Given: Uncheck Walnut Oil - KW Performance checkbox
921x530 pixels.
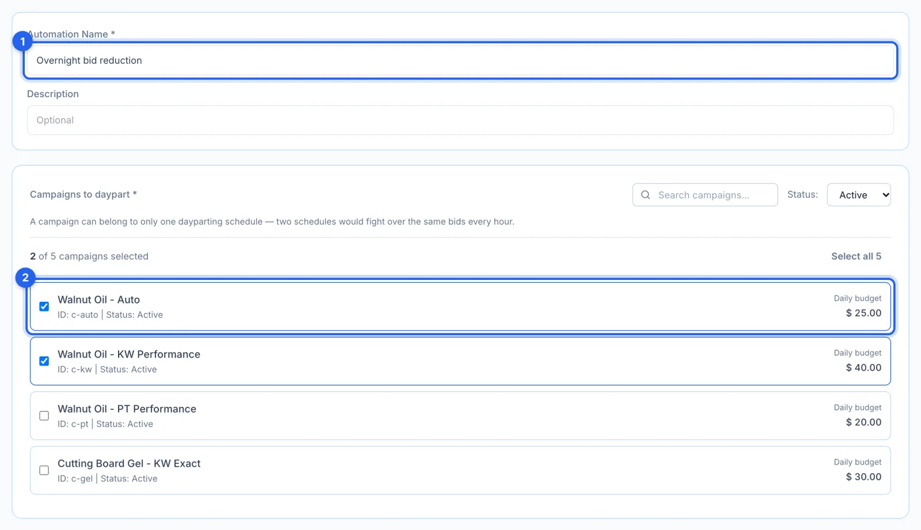Looking at the screenshot, I should click(x=44, y=361).
